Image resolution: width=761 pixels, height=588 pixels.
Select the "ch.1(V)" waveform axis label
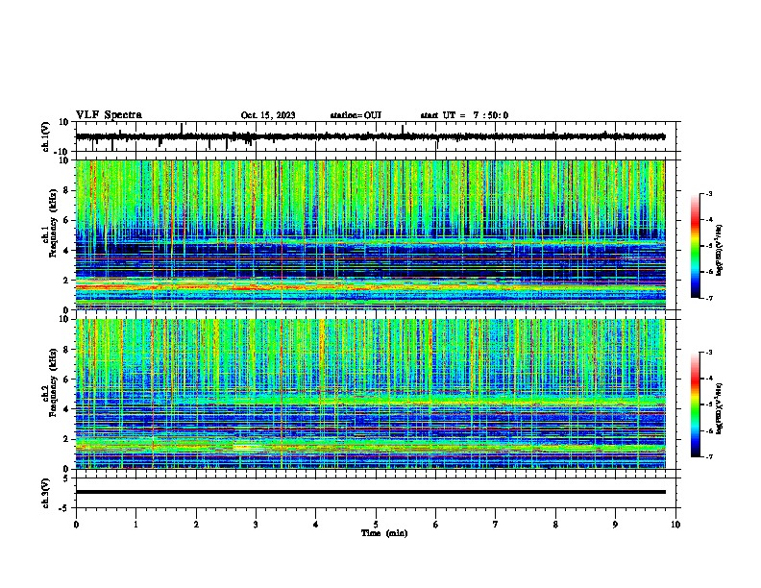click(46, 136)
